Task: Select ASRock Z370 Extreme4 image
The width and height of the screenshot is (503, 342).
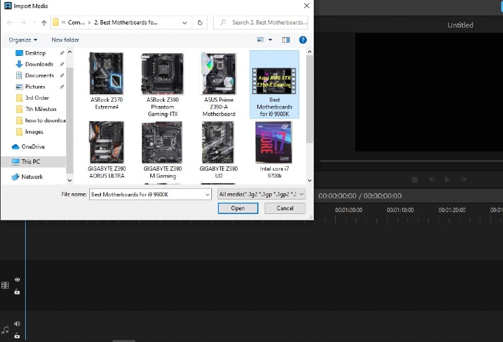Action: [106, 82]
